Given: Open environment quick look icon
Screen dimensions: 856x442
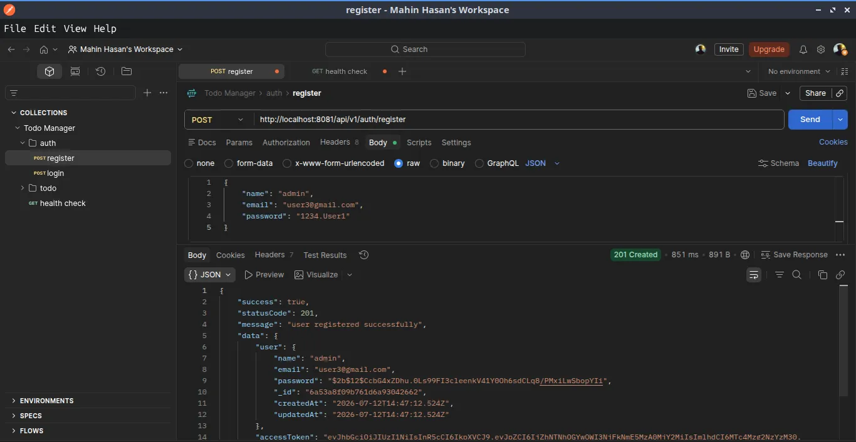Looking at the screenshot, I should 844,71.
